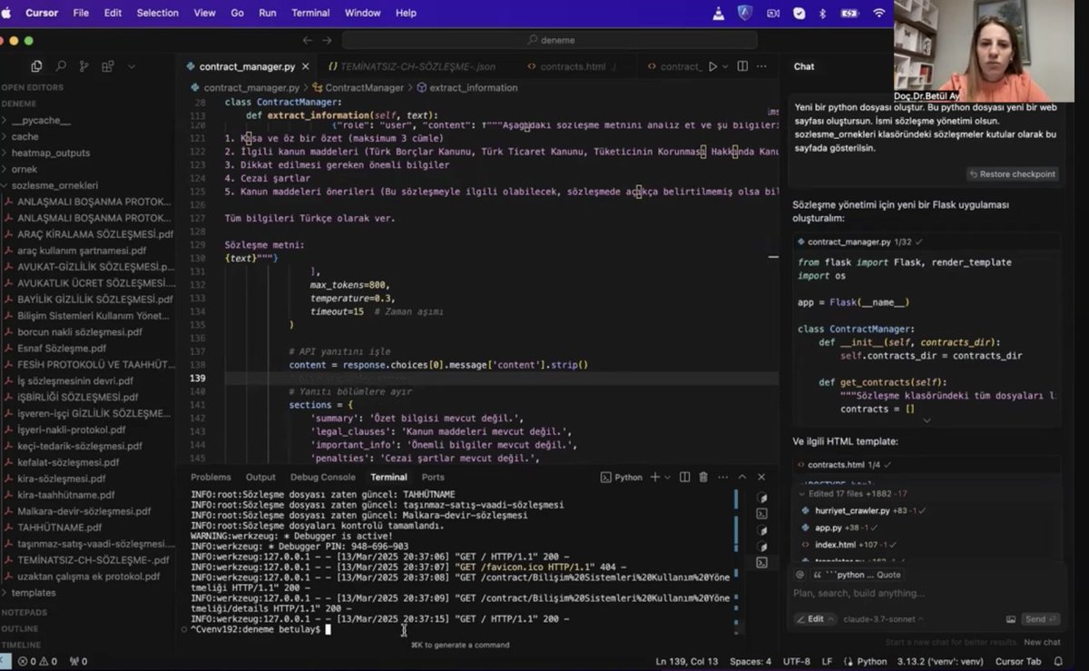
Task: Open TAHHÜTNAME.pdf in the explorer
Action: click(61, 528)
